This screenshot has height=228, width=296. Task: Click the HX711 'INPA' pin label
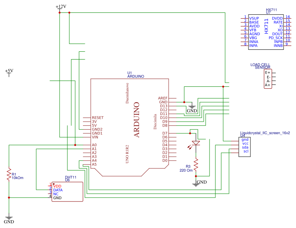coord(253,46)
